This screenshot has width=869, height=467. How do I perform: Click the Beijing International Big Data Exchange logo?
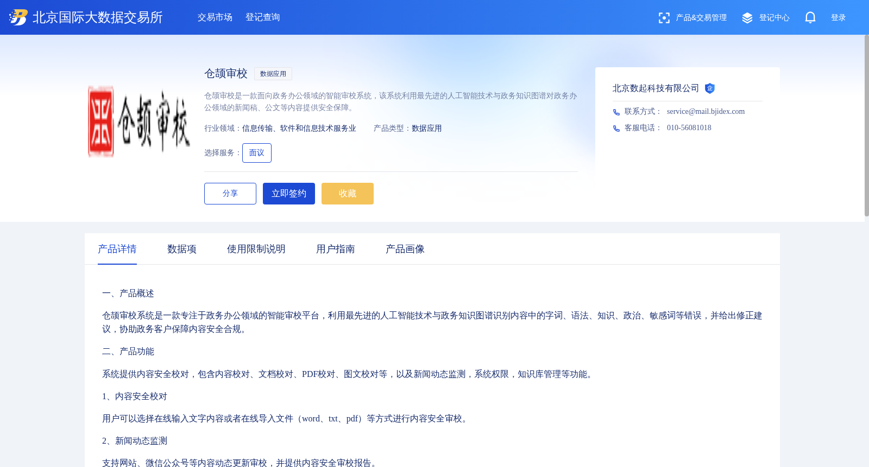[18, 17]
